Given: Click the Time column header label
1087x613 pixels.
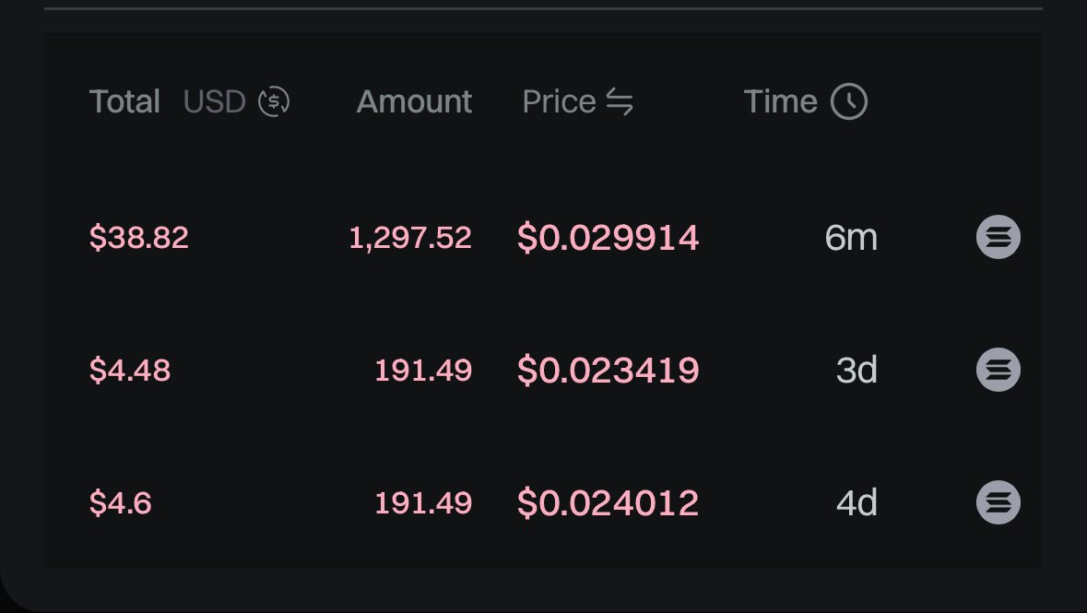Looking at the screenshot, I should (781, 101).
